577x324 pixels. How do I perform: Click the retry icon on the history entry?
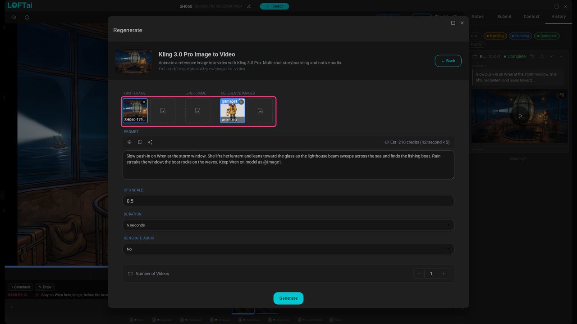pos(542,57)
